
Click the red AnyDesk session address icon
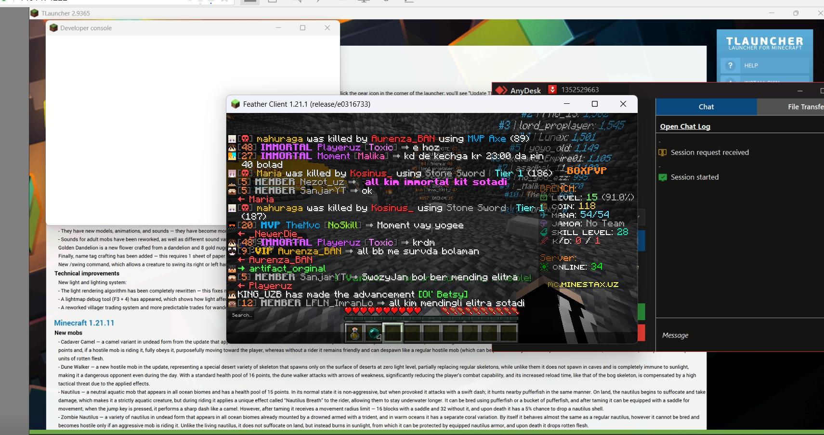[552, 89]
